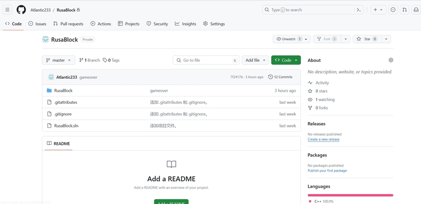Open the Projects tab
This screenshot has height=204, width=421.
pos(128,24)
